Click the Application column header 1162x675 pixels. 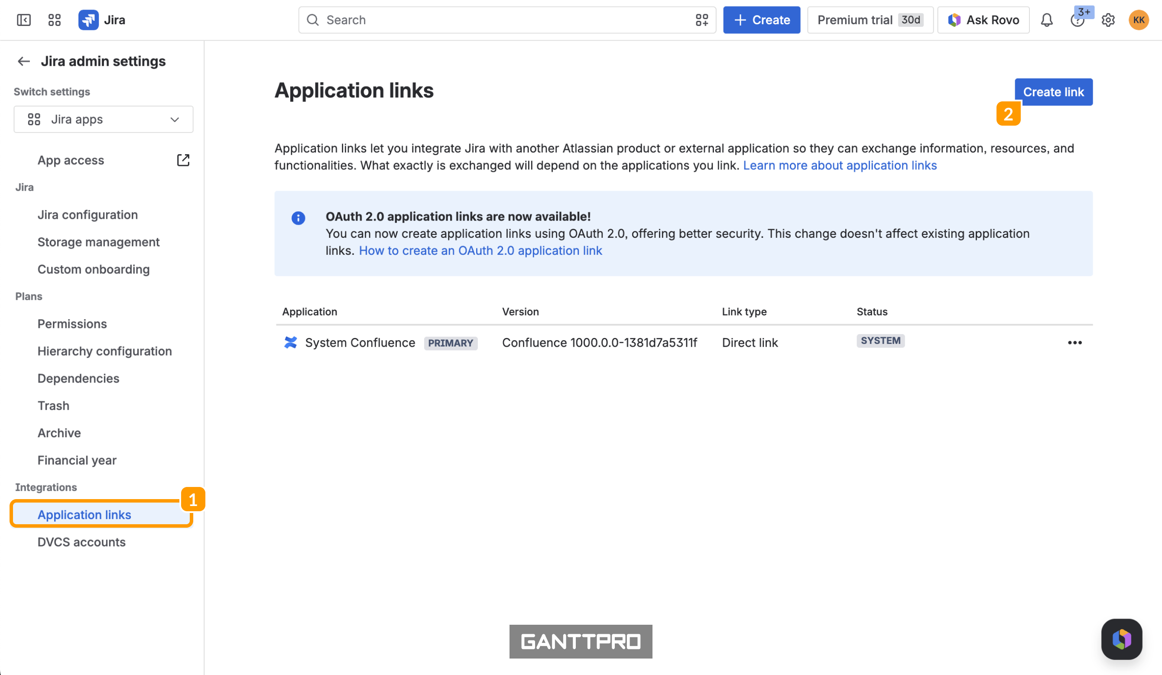click(309, 312)
